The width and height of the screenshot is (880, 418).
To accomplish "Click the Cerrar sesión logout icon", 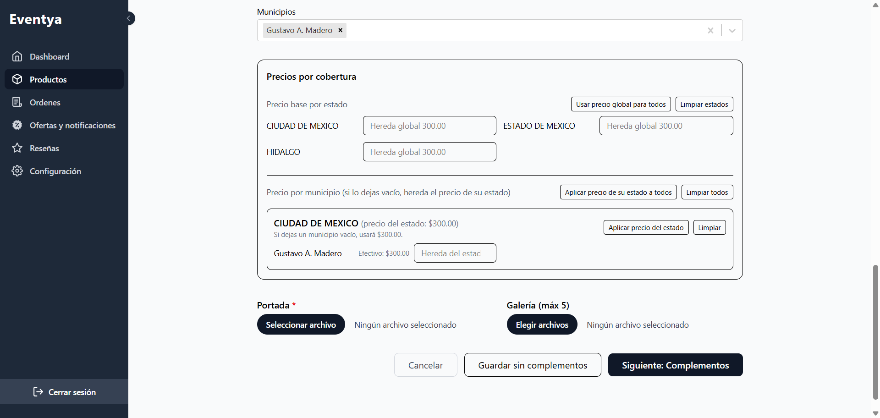I will tap(38, 392).
